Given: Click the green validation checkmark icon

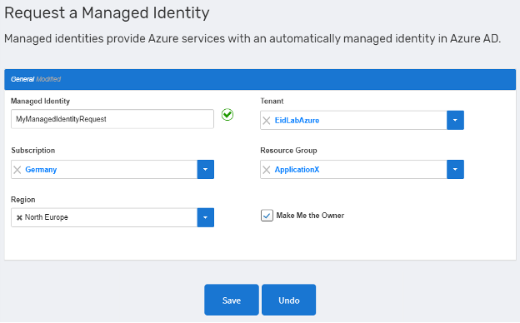Looking at the screenshot, I should click(227, 115).
